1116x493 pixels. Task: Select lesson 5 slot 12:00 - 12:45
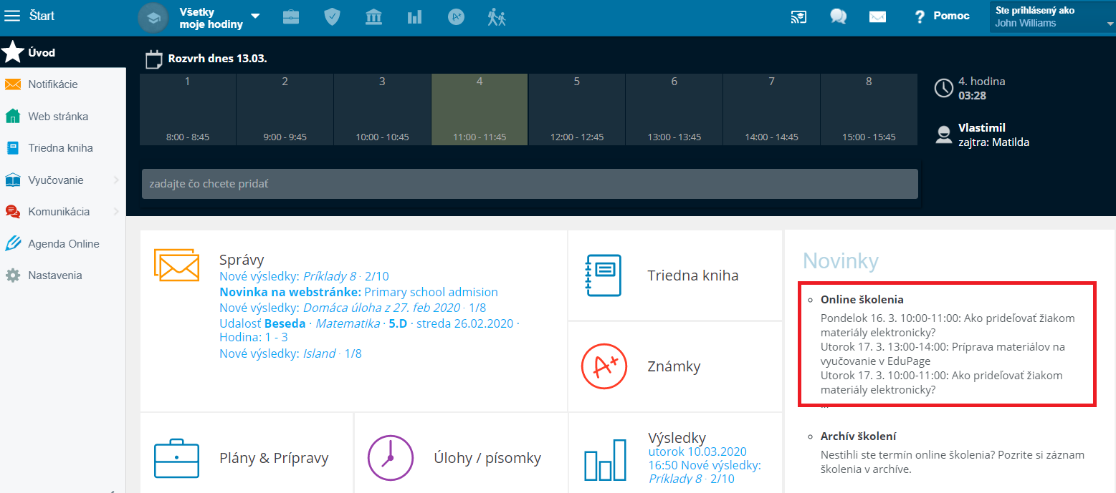(577, 109)
